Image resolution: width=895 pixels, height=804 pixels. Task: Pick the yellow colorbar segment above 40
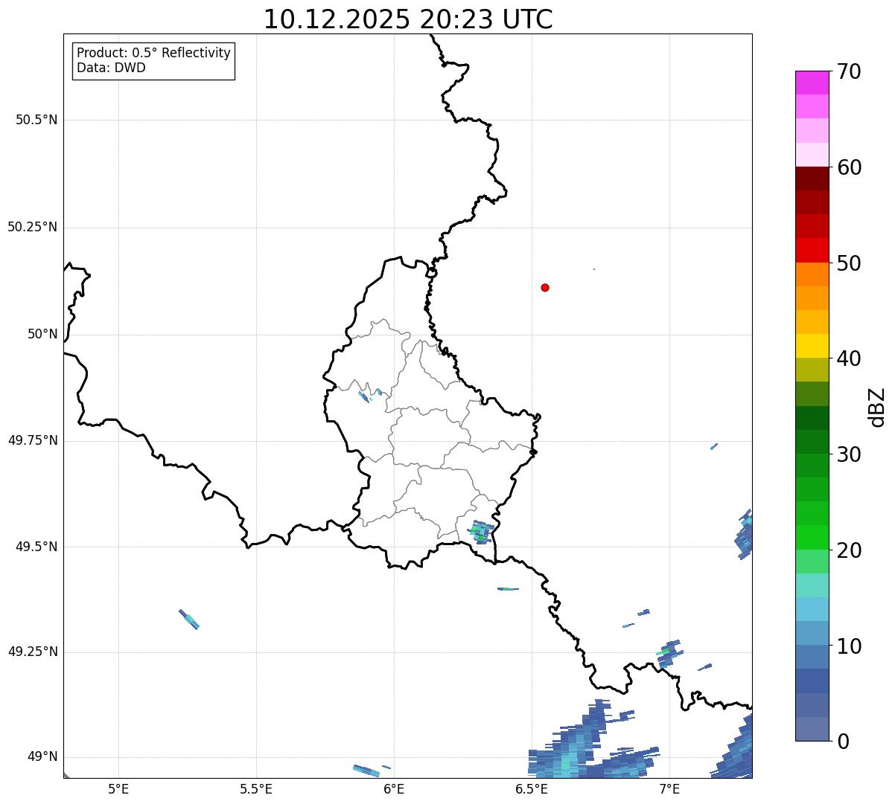coord(812,346)
